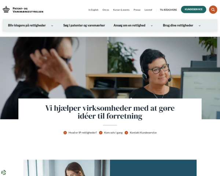The image size is (220, 176).
Task: Switch language via In English link
Action: 93,10
